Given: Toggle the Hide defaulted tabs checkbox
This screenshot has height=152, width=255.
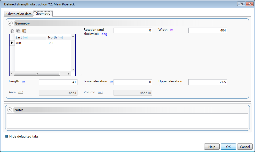Looking at the screenshot, I should pyautogui.click(x=7, y=137).
